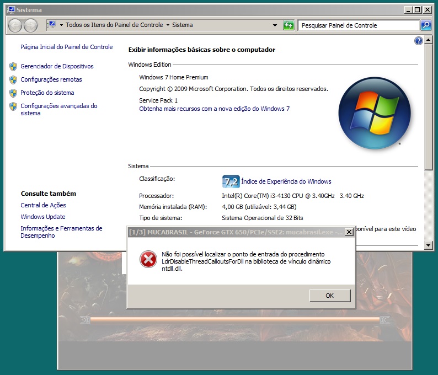Expand the breadcrumb arrow before 'Sistema'

click(168, 25)
